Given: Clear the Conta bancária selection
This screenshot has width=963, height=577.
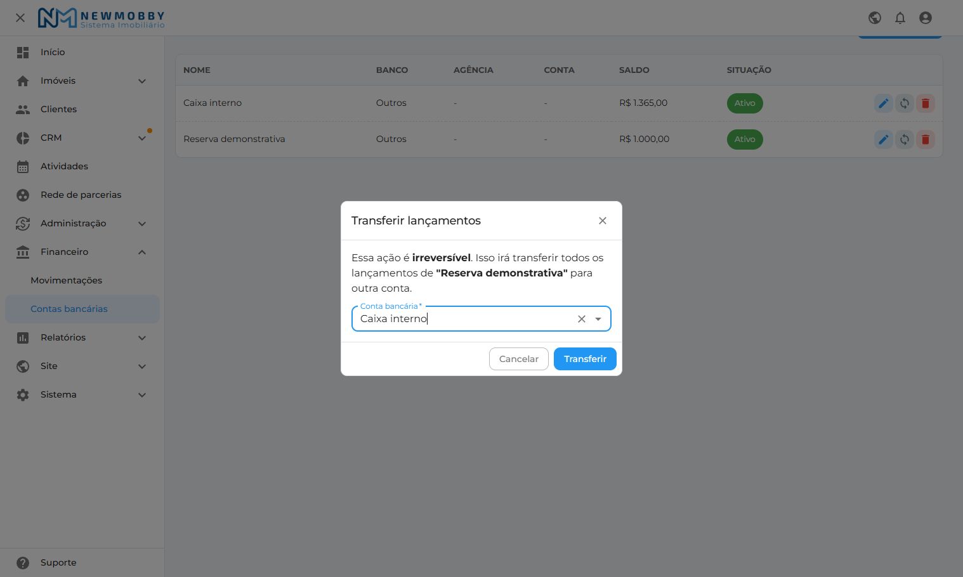Looking at the screenshot, I should pyautogui.click(x=582, y=319).
